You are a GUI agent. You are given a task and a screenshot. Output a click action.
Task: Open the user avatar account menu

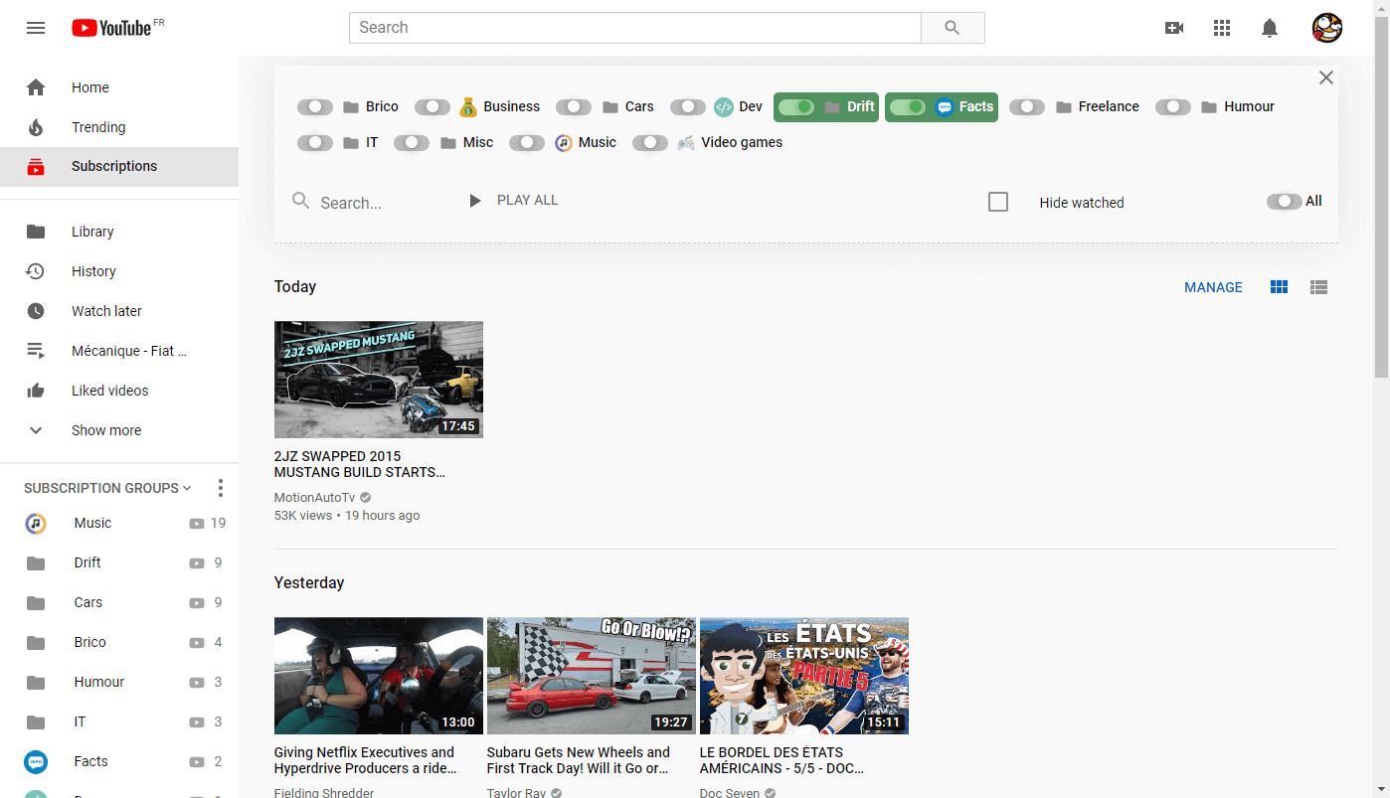coord(1327,28)
